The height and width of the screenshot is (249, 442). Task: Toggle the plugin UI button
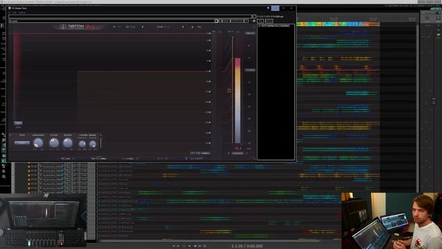(246, 21)
